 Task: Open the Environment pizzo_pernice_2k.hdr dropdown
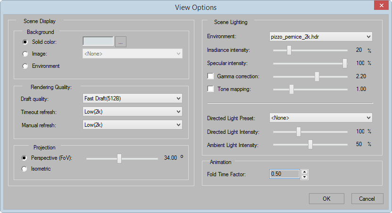point(321,37)
